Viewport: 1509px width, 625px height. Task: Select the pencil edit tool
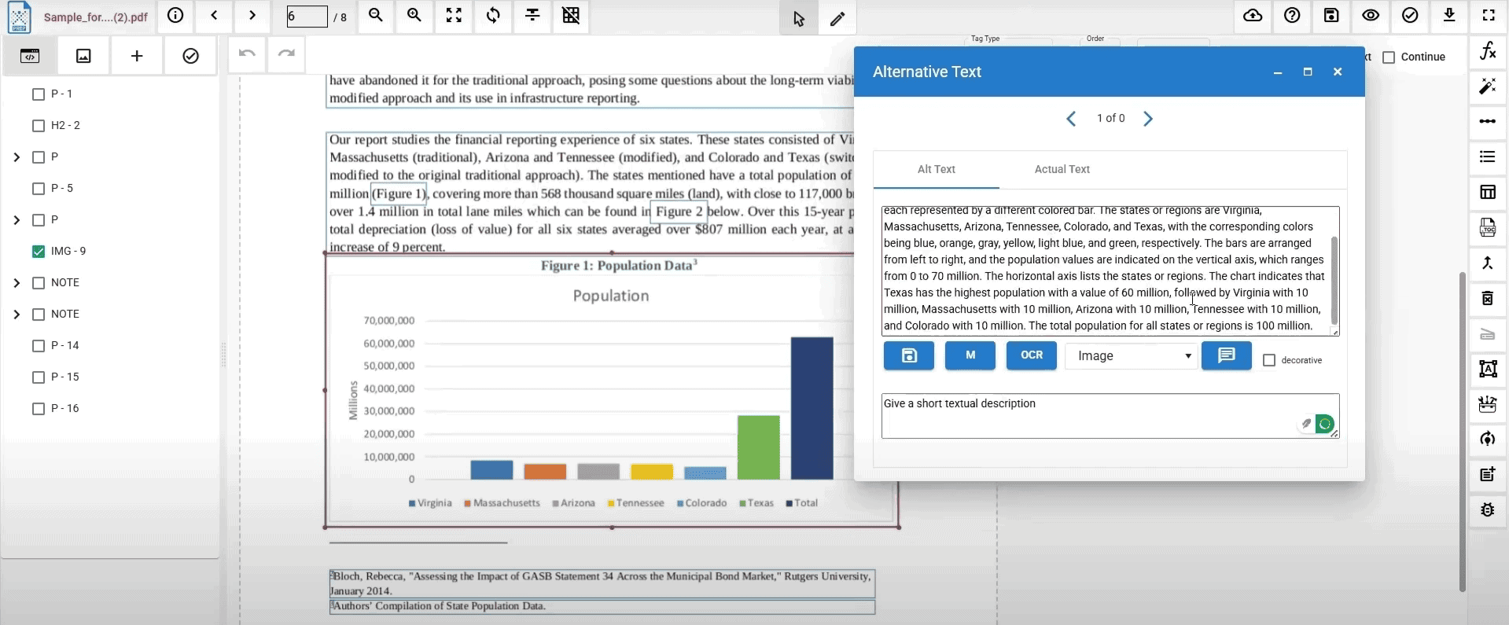(x=837, y=19)
